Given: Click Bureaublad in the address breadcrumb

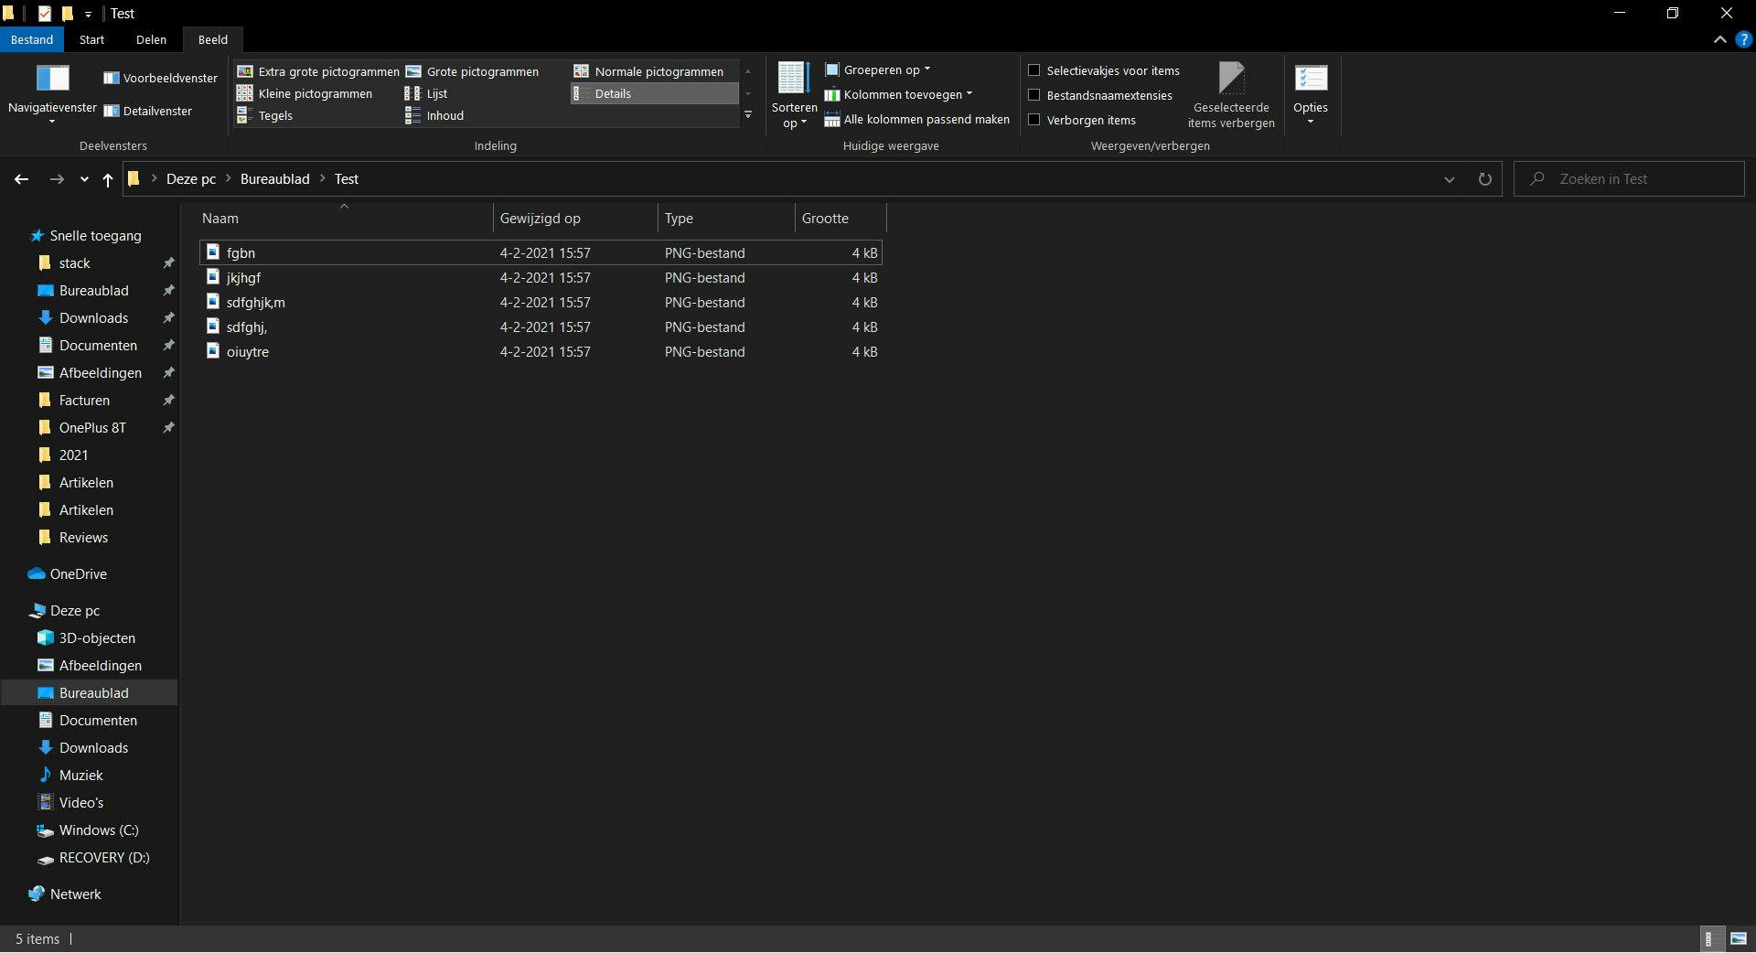Looking at the screenshot, I should tap(274, 179).
